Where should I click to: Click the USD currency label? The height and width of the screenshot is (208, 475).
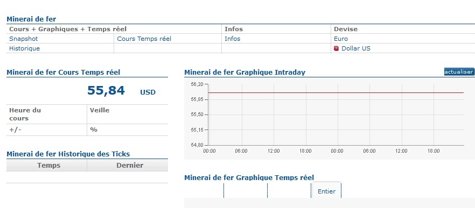click(148, 92)
